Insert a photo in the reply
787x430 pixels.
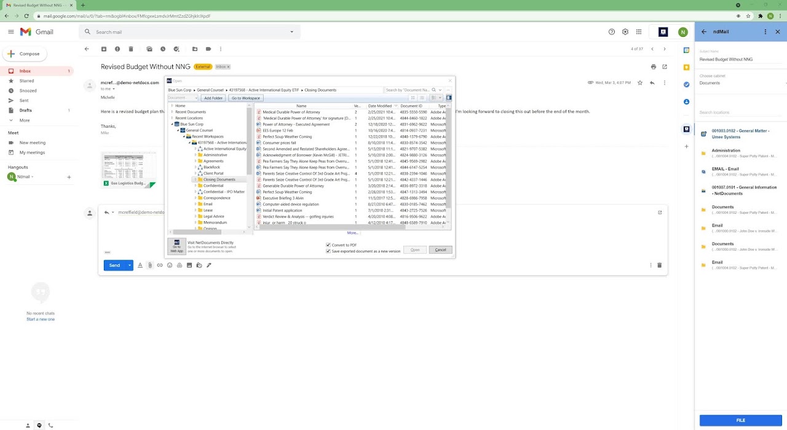(189, 265)
